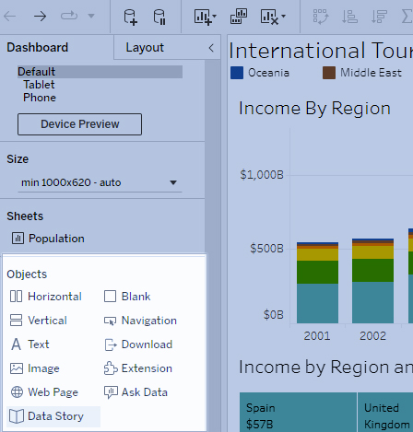Switch to the Layout tab
The width and height of the screenshot is (413, 432).
[145, 48]
